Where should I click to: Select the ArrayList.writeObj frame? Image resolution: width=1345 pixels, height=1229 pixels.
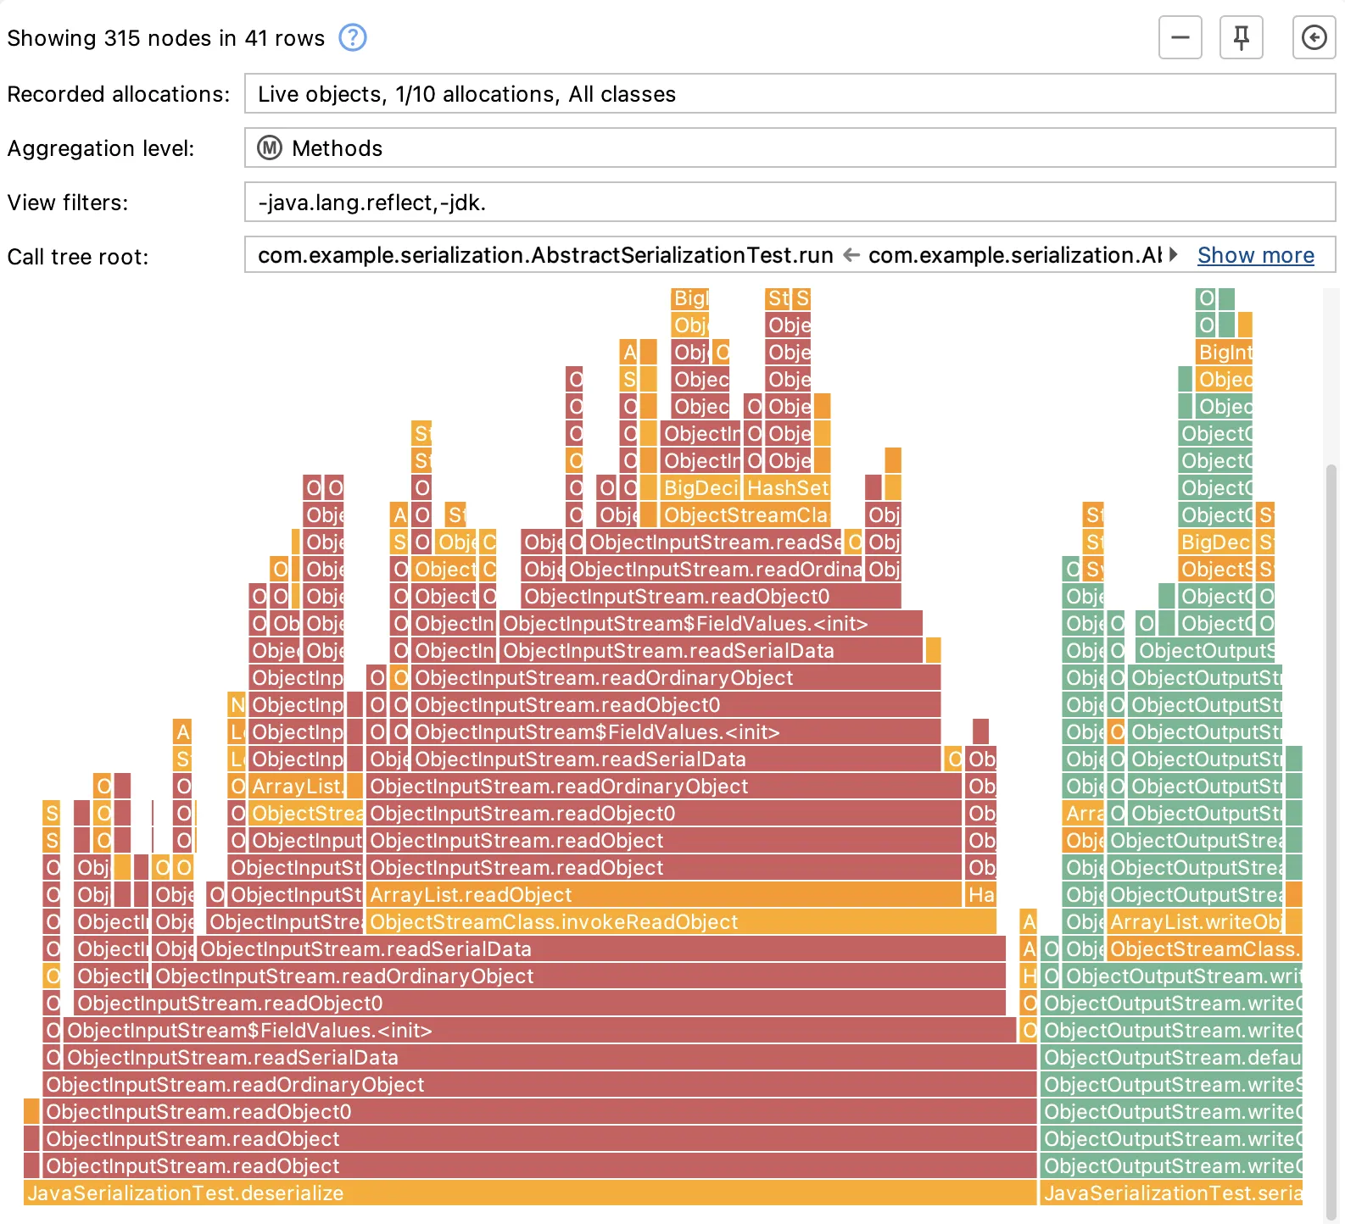(x=1196, y=921)
